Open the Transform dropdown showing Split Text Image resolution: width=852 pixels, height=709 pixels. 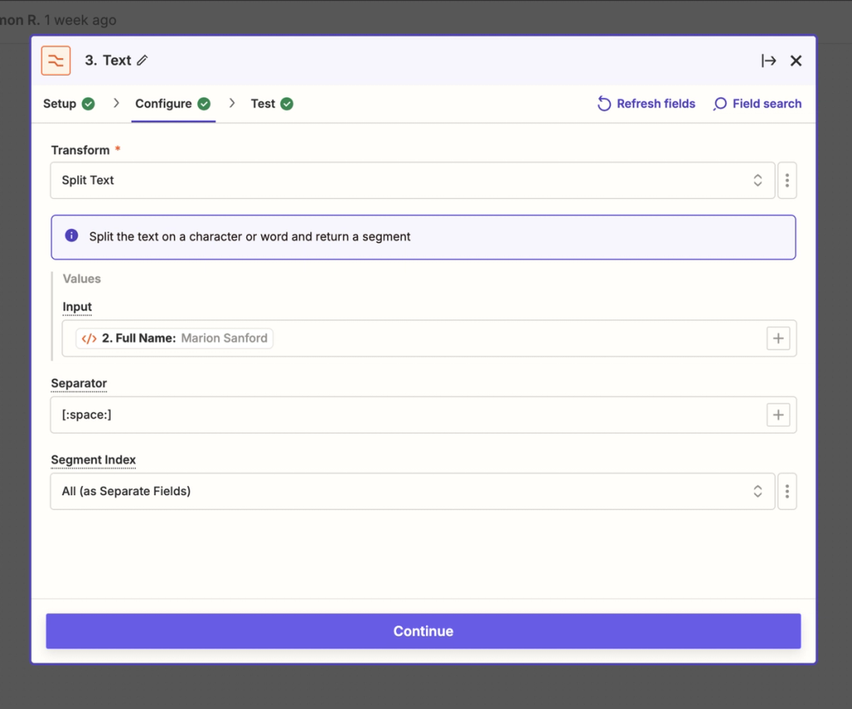coord(413,181)
